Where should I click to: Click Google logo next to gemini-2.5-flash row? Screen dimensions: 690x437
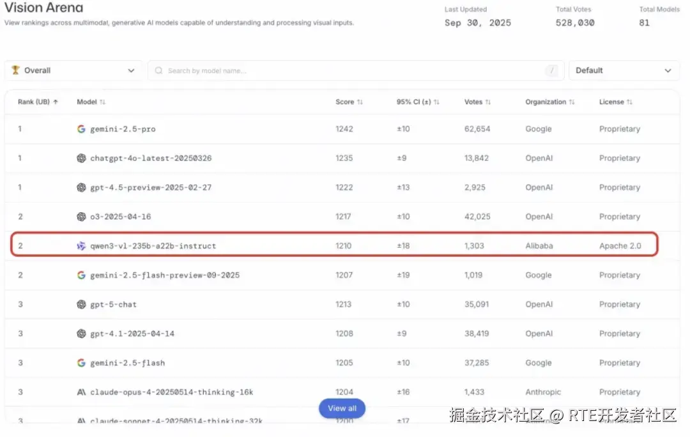coord(81,363)
